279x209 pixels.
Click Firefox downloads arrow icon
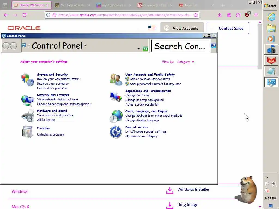pos(220,15)
